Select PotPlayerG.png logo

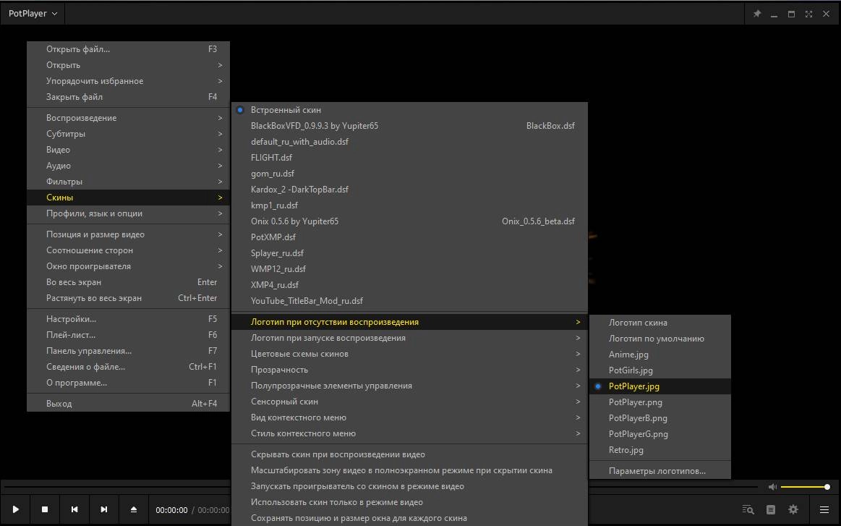click(x=660, y=433)
